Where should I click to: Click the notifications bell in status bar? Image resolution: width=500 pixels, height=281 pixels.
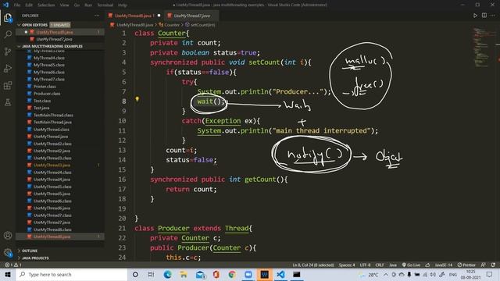[x=493, y=265]
